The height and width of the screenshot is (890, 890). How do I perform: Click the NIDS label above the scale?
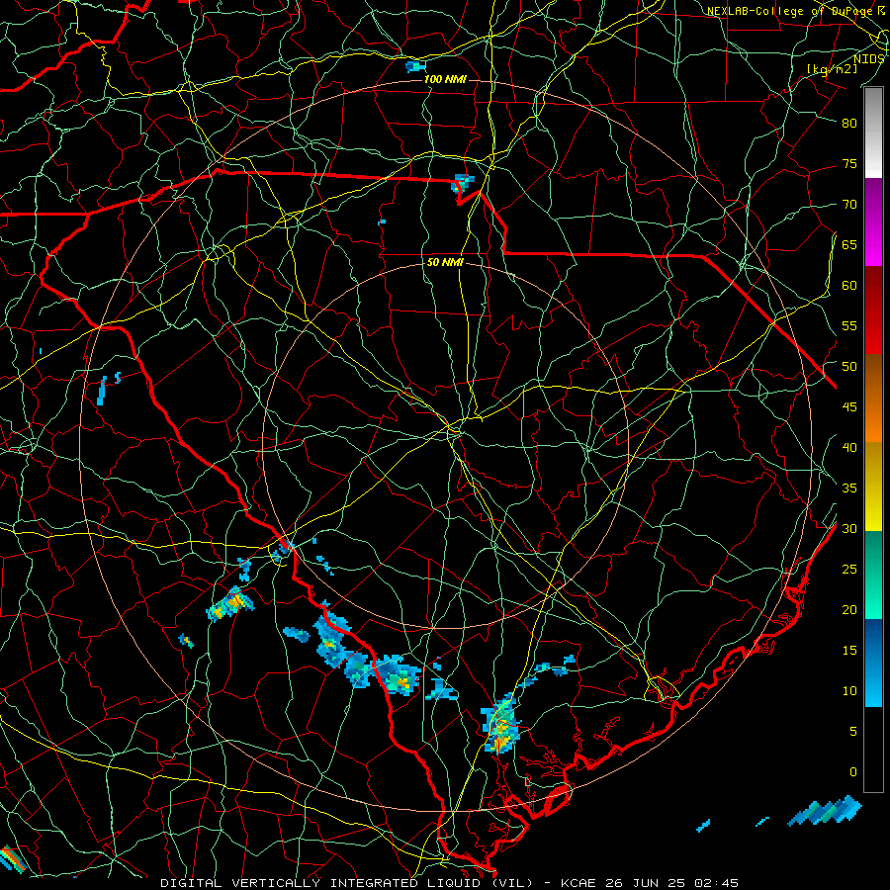coord(869,59)
